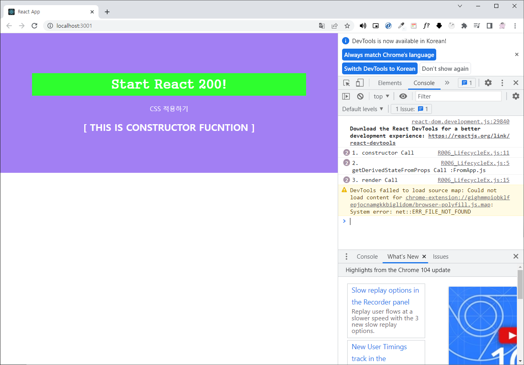Toggle the device toolbar icon
The width and height of the screenshot is (524, 365).
click(359, 83)
